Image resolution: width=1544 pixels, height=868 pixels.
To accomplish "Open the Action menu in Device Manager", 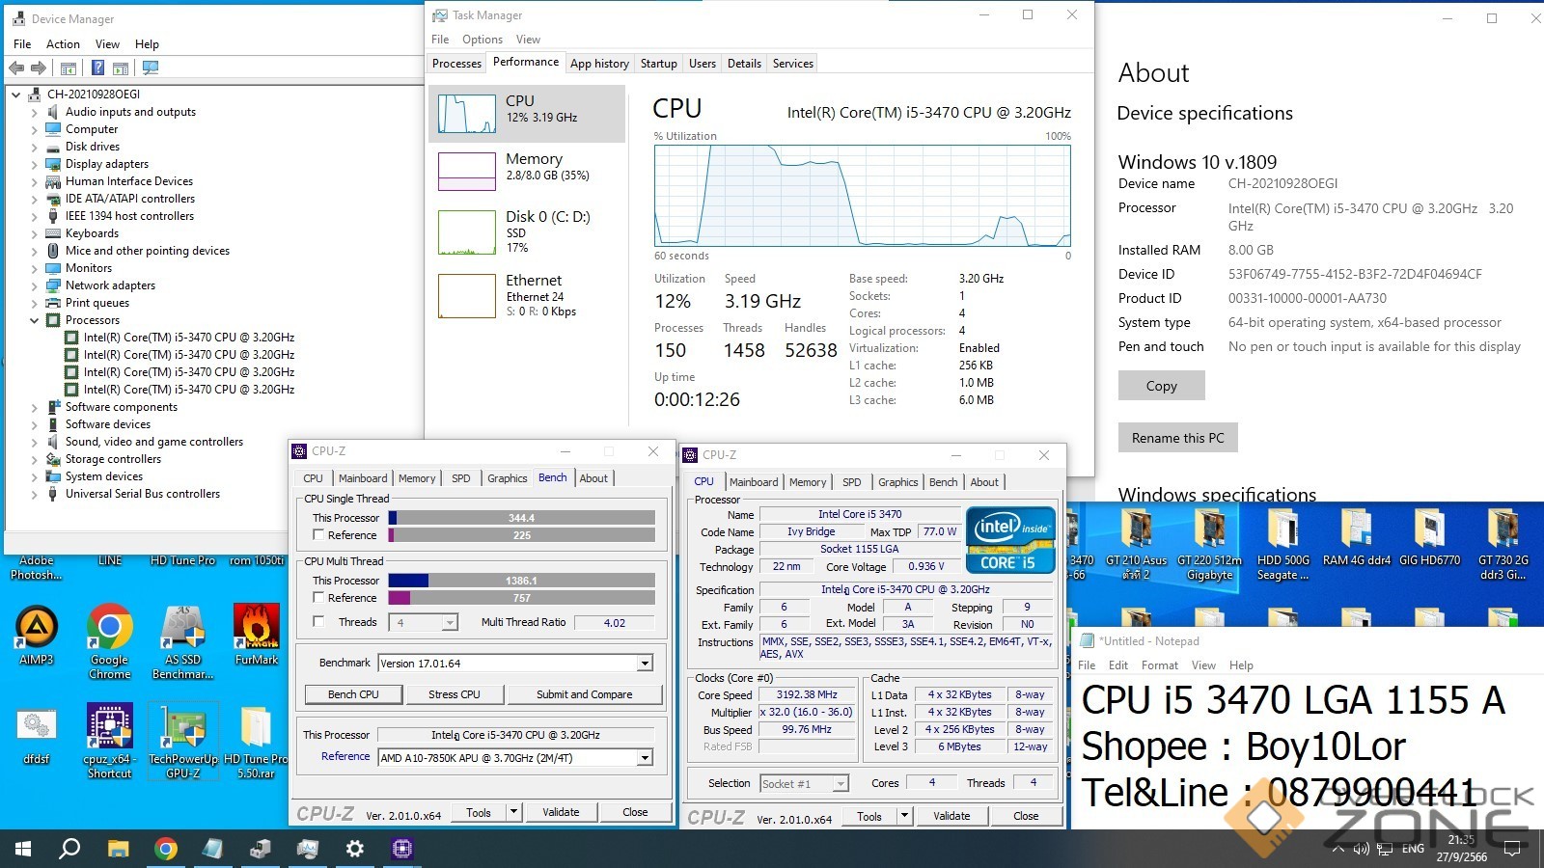I will point(63,44).
